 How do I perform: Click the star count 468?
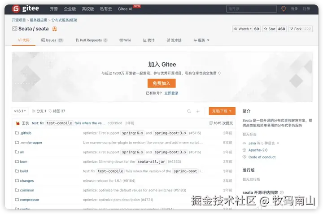(x=281, y=29)
